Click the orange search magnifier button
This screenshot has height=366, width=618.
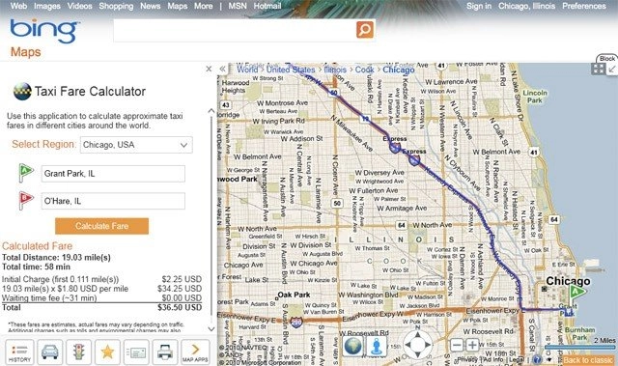(x=365, y=30)
